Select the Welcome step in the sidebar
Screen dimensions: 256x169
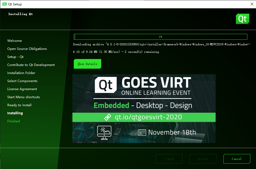click(x=14, y=41)
